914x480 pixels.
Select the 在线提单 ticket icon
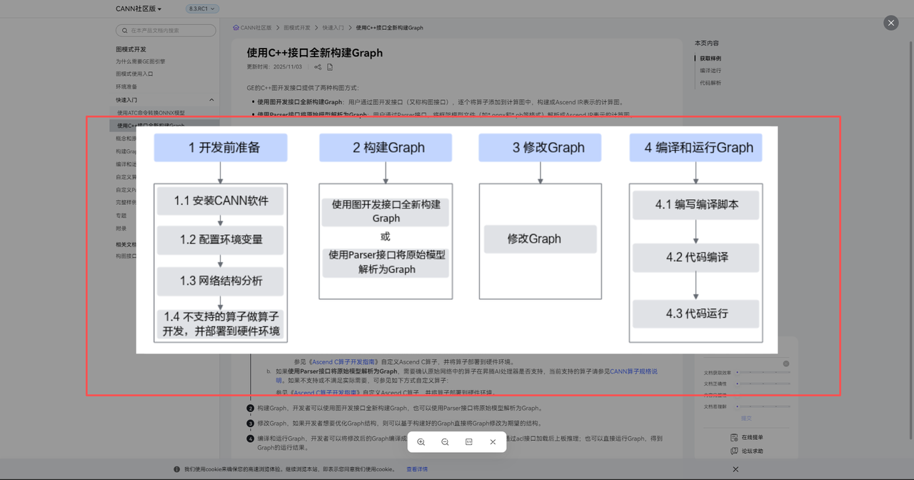pos(733,437)
